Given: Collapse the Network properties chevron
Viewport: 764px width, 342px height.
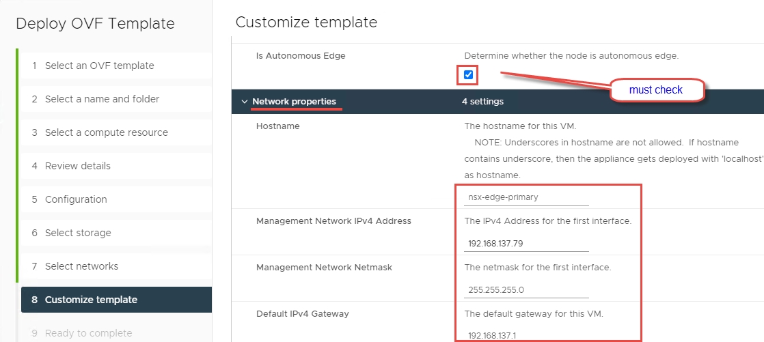Looking at the screenshot, I should pos(245,102).
